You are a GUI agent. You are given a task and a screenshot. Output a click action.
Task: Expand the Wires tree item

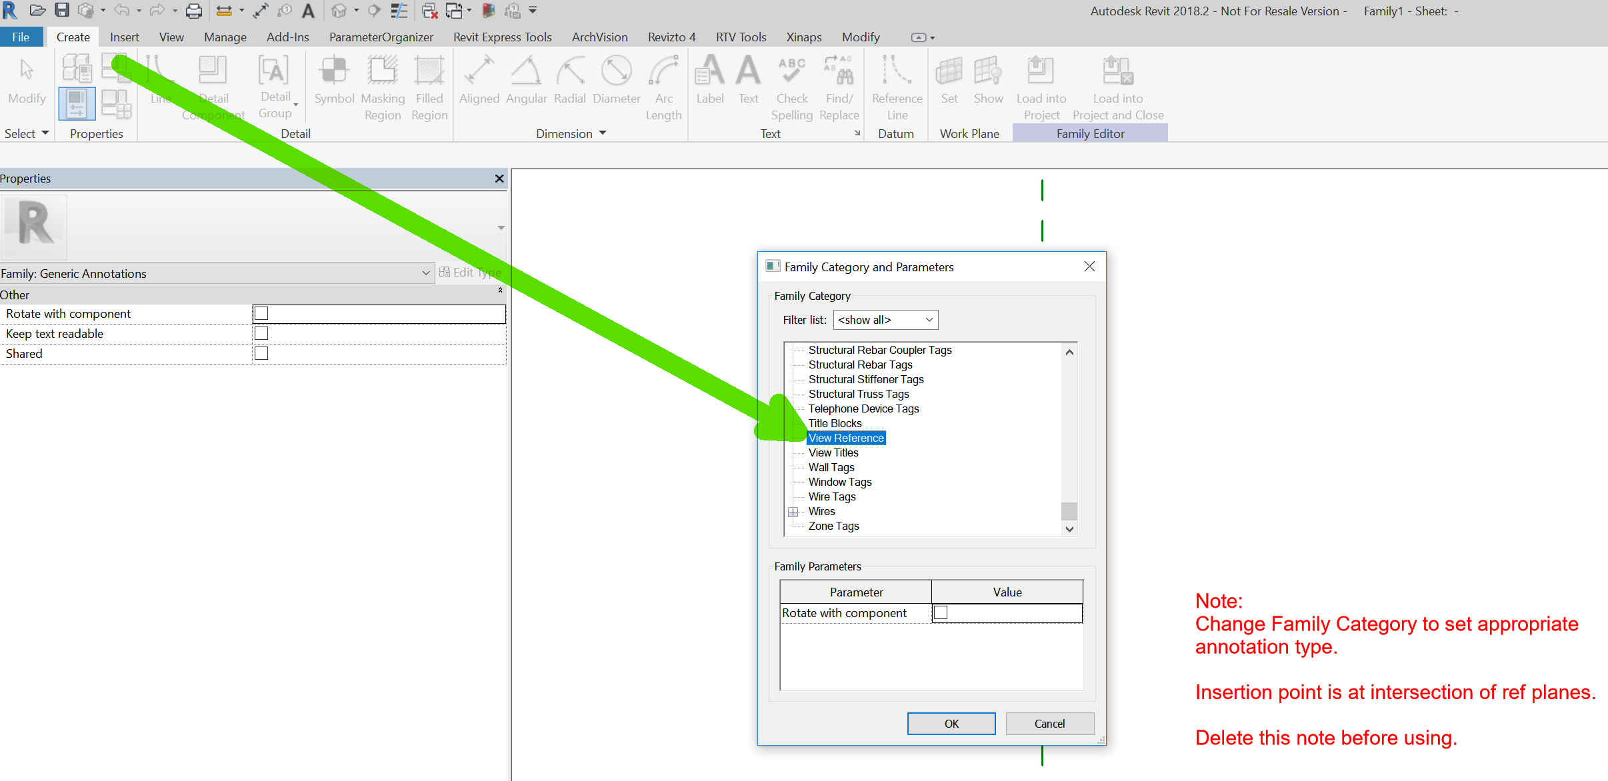coord(793,511)
